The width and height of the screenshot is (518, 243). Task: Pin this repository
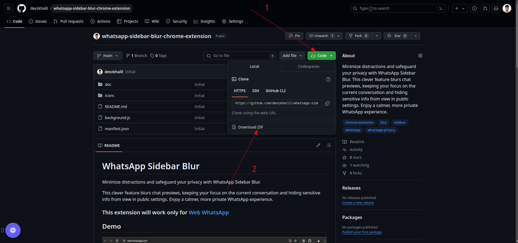tap(294, 36)
